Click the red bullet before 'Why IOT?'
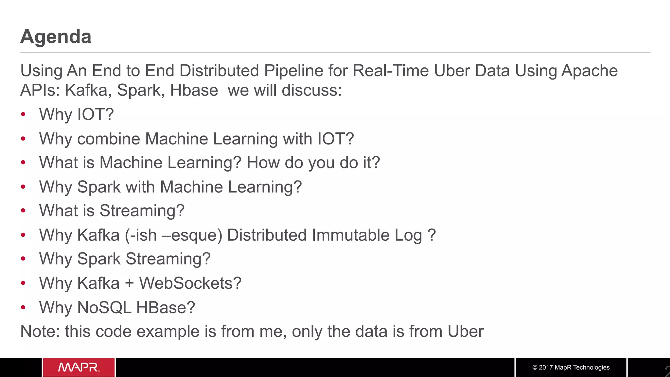This screenshot has height=377, width=670. (23, 114)
